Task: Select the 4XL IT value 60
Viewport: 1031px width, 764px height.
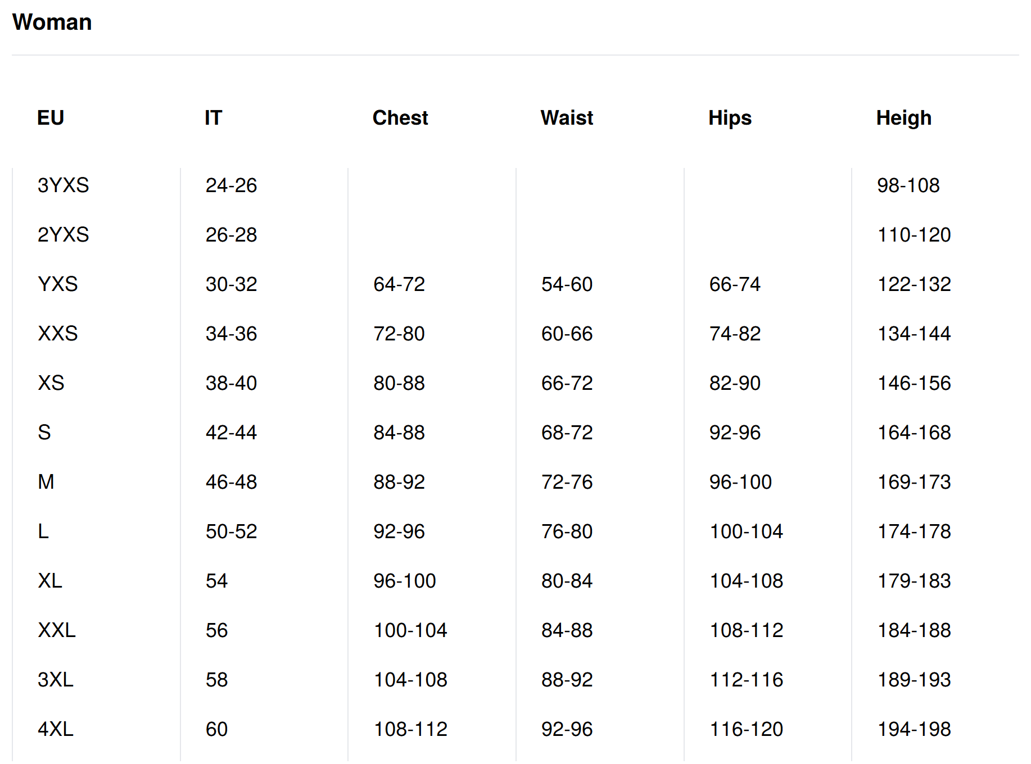Action: (216, 729)
